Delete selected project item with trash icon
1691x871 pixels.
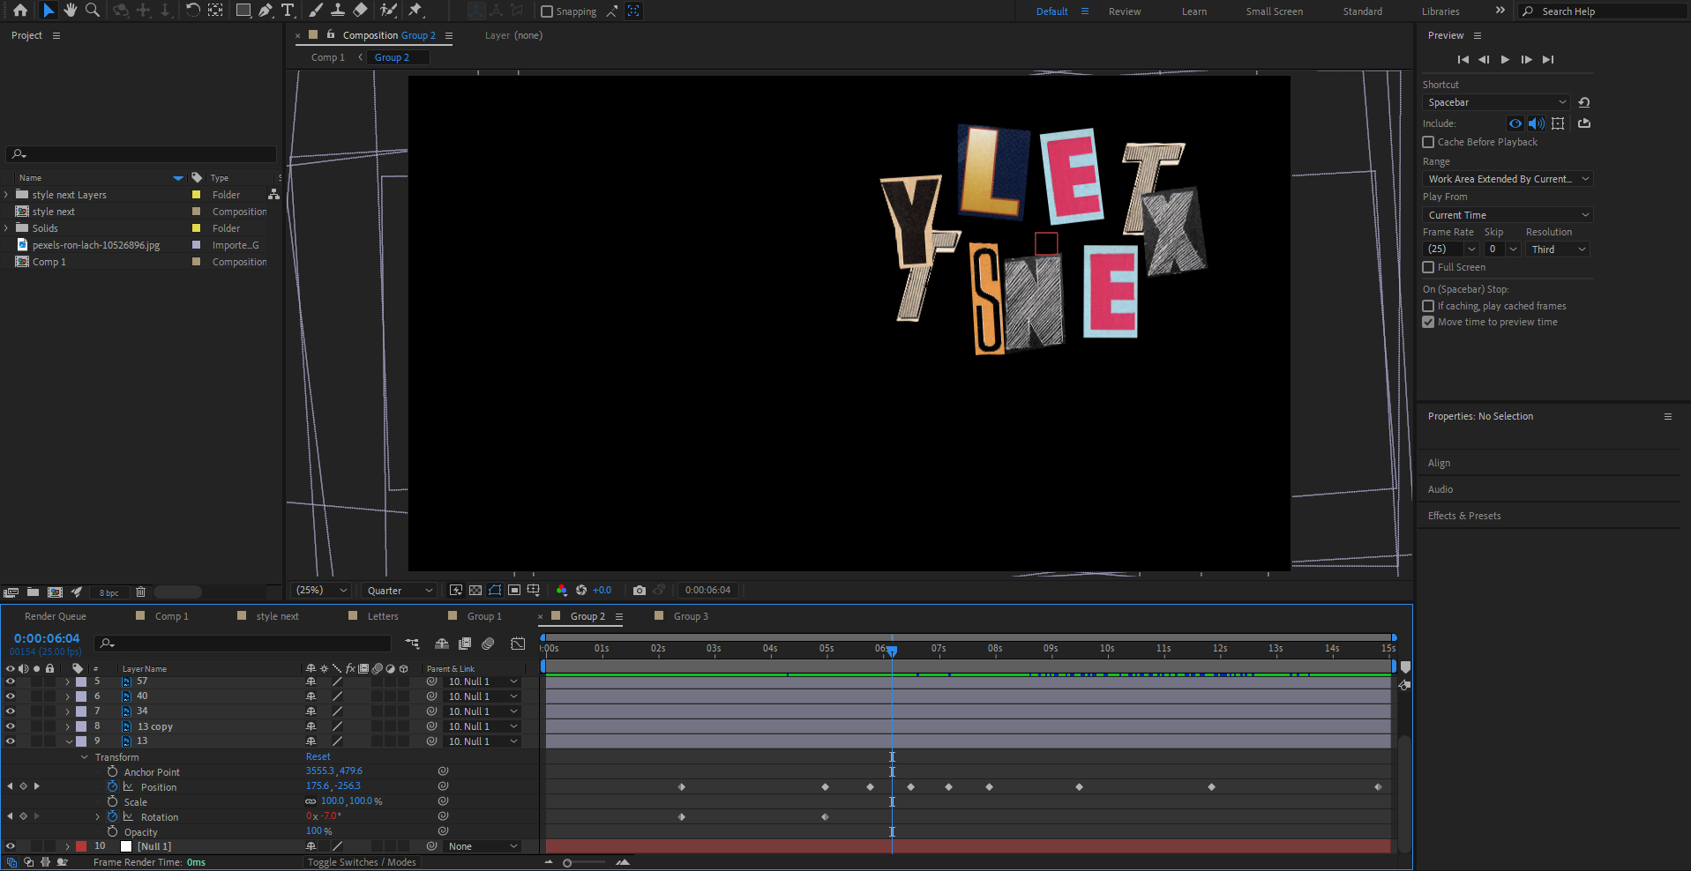click(140, 592)
